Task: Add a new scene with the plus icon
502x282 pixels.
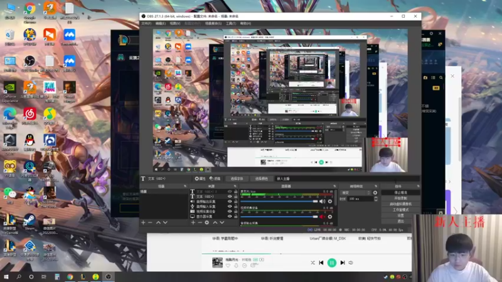Action: [x=143, y=222]
